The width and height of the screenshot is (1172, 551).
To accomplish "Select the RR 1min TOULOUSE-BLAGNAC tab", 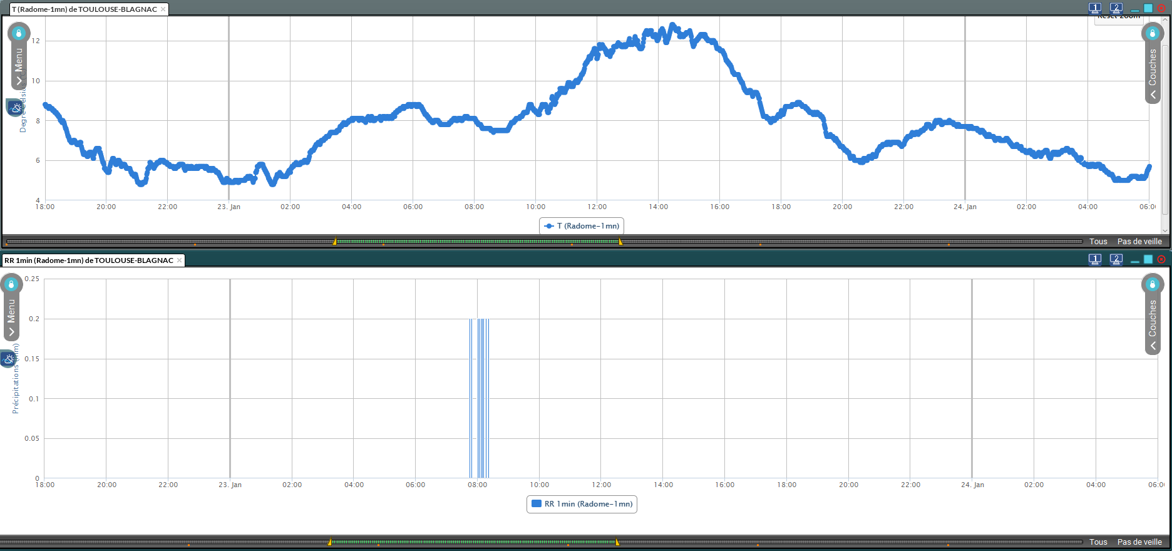I will tap(88, 260).
